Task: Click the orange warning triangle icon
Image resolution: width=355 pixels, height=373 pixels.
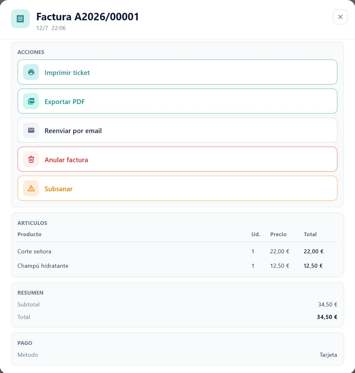Action: tap(31, 188)
